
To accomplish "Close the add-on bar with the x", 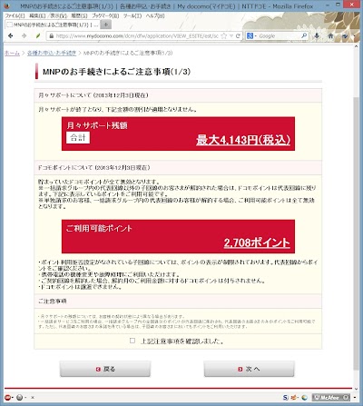I will (33, 398).
